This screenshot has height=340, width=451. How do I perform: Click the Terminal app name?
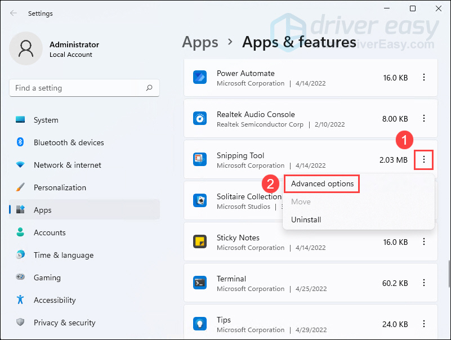231,279
